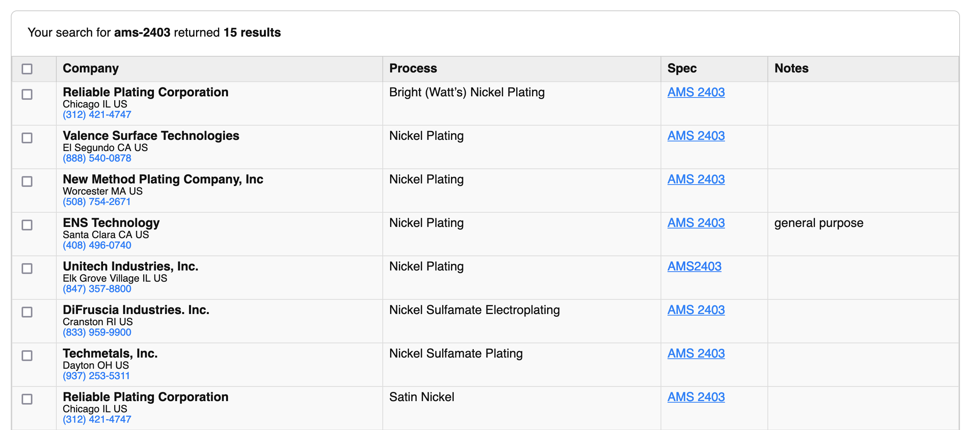Screen dimensions: 970x430
Task: Open AMS 2403 spec link for Valence Surface
Action: pyautogui.click(x=696, y=136)
